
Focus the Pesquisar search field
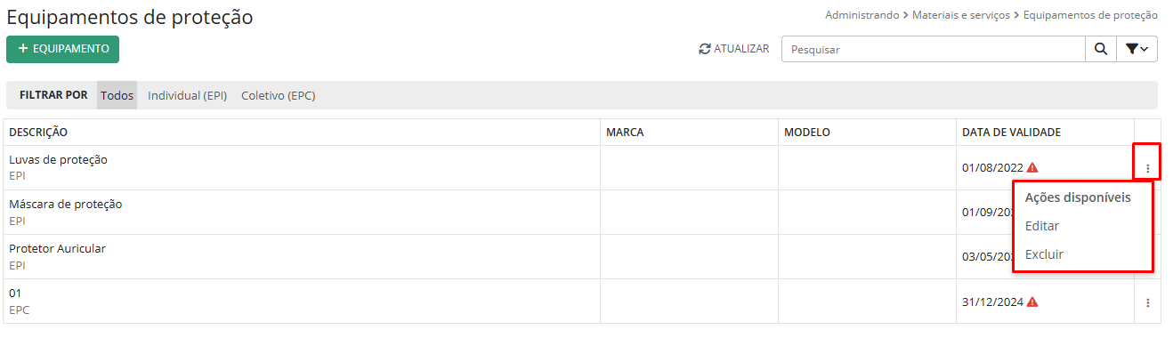933,50
